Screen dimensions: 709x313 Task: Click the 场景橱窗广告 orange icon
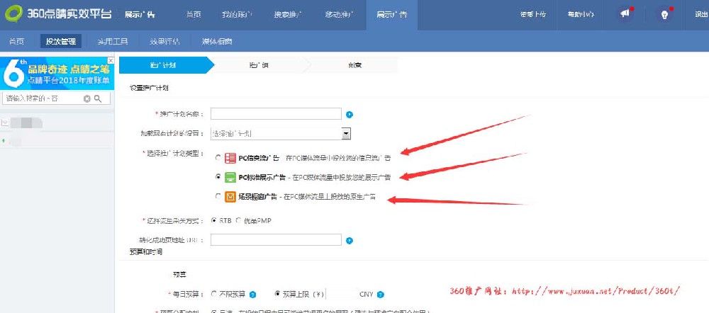pos(230,196)
